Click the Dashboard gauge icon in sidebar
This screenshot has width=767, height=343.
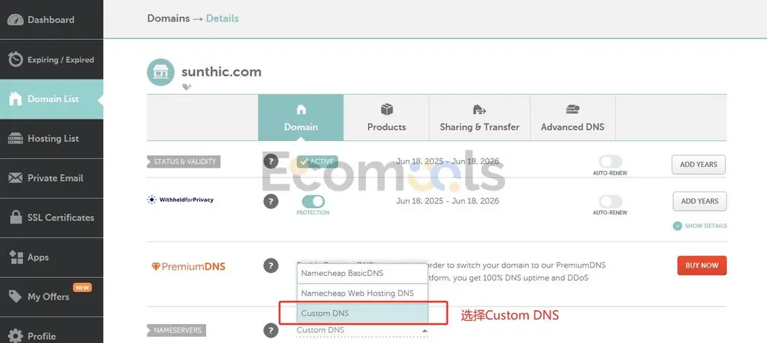click(15, 20)
